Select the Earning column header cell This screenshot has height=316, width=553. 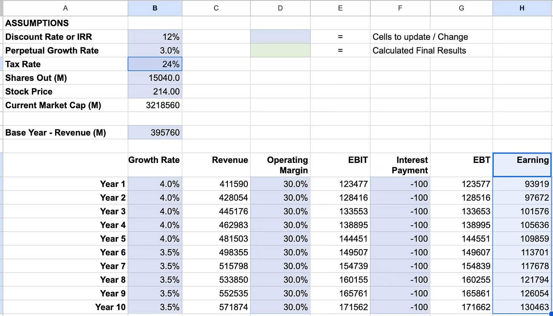522,165
